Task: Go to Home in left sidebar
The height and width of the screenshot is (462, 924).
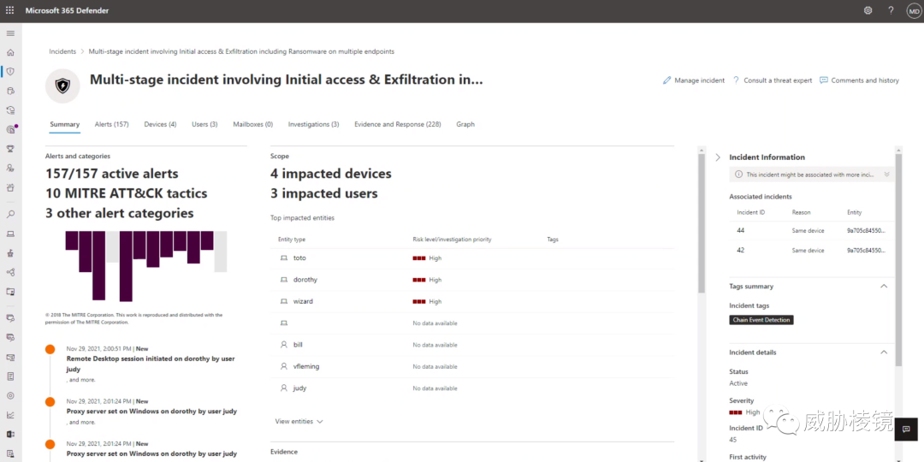Action: click(10, 52)
